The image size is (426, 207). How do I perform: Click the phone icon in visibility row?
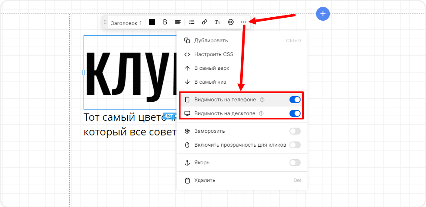coord(187,100)
